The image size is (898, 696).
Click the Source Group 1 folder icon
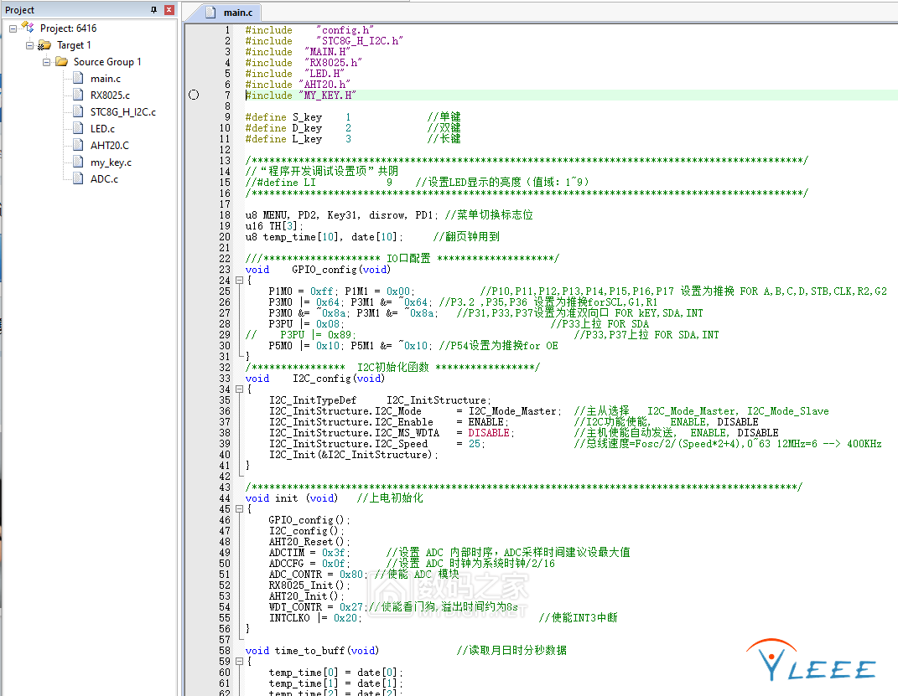(62, 62)
